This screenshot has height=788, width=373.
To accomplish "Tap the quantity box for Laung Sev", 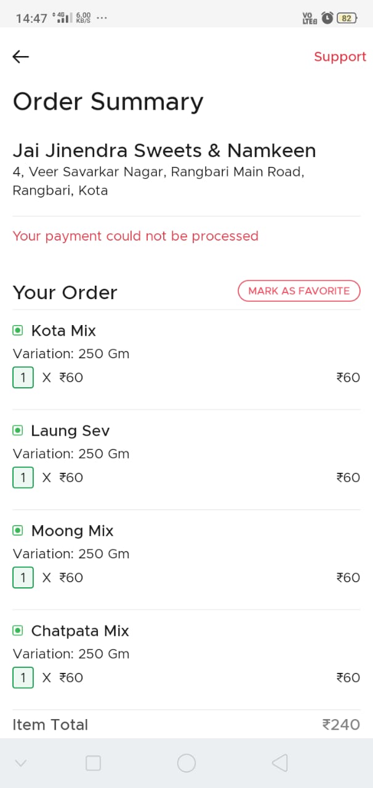I will click(x=23, y=478).
